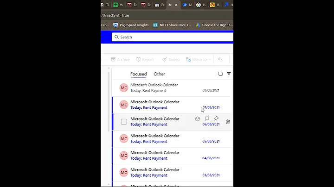Click the folder pane scrollbar up arrow
This screenshot has height=187, width=334.
[109, 68]
